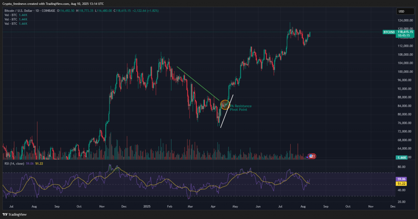Click the purple sparkle icon beside the flag

(307, 157)
